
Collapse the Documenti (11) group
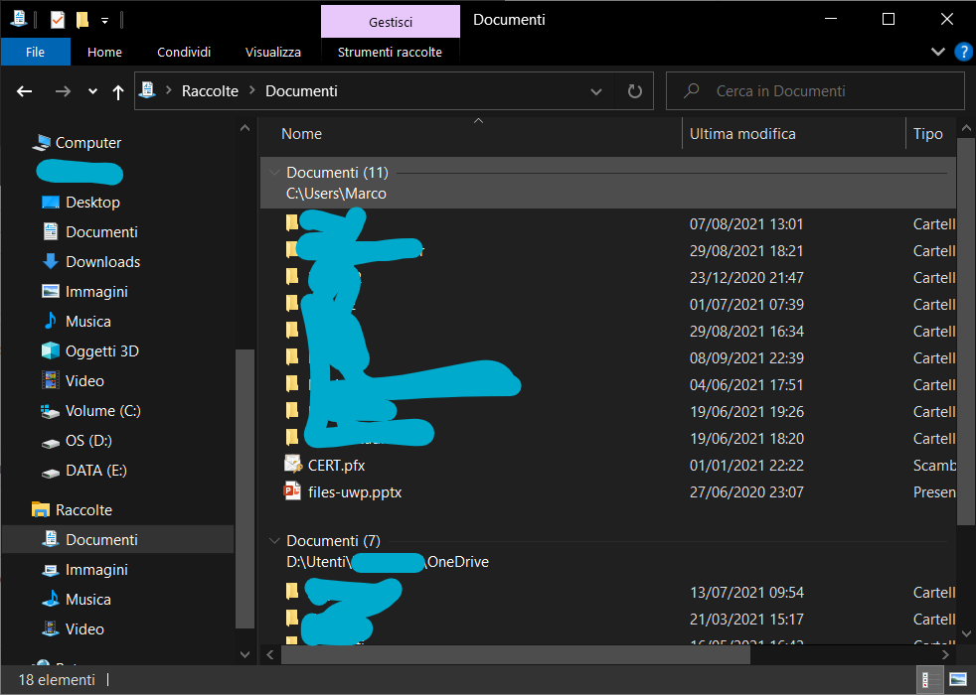point(273,172)
